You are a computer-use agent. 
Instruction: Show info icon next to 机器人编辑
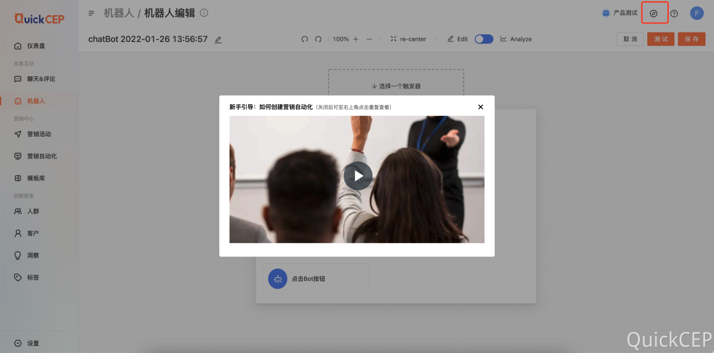(x=204, y=13)
